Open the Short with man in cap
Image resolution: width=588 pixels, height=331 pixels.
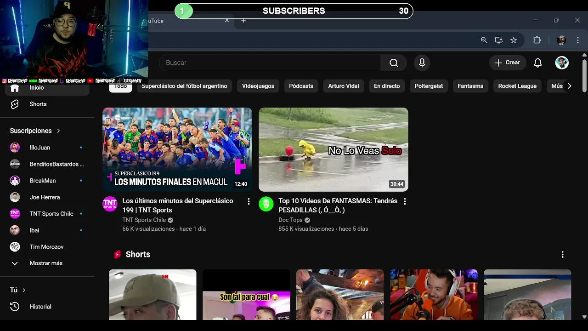[x=153, y=295]
